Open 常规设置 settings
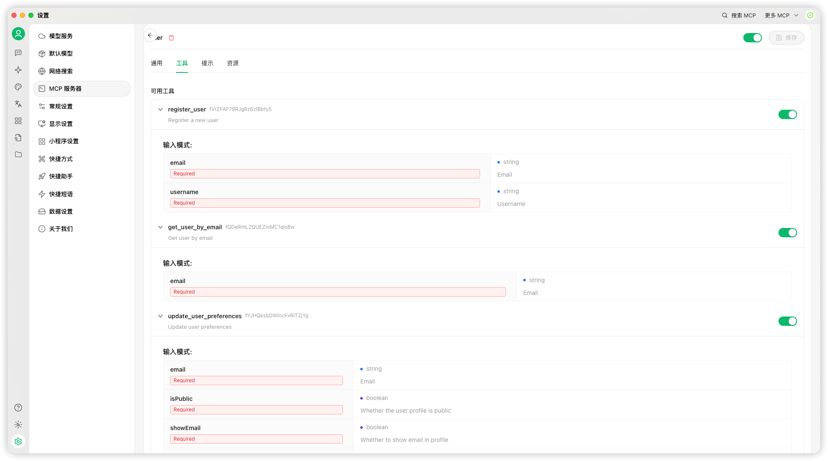Viewport: 828px width, 461px height. 82,106
